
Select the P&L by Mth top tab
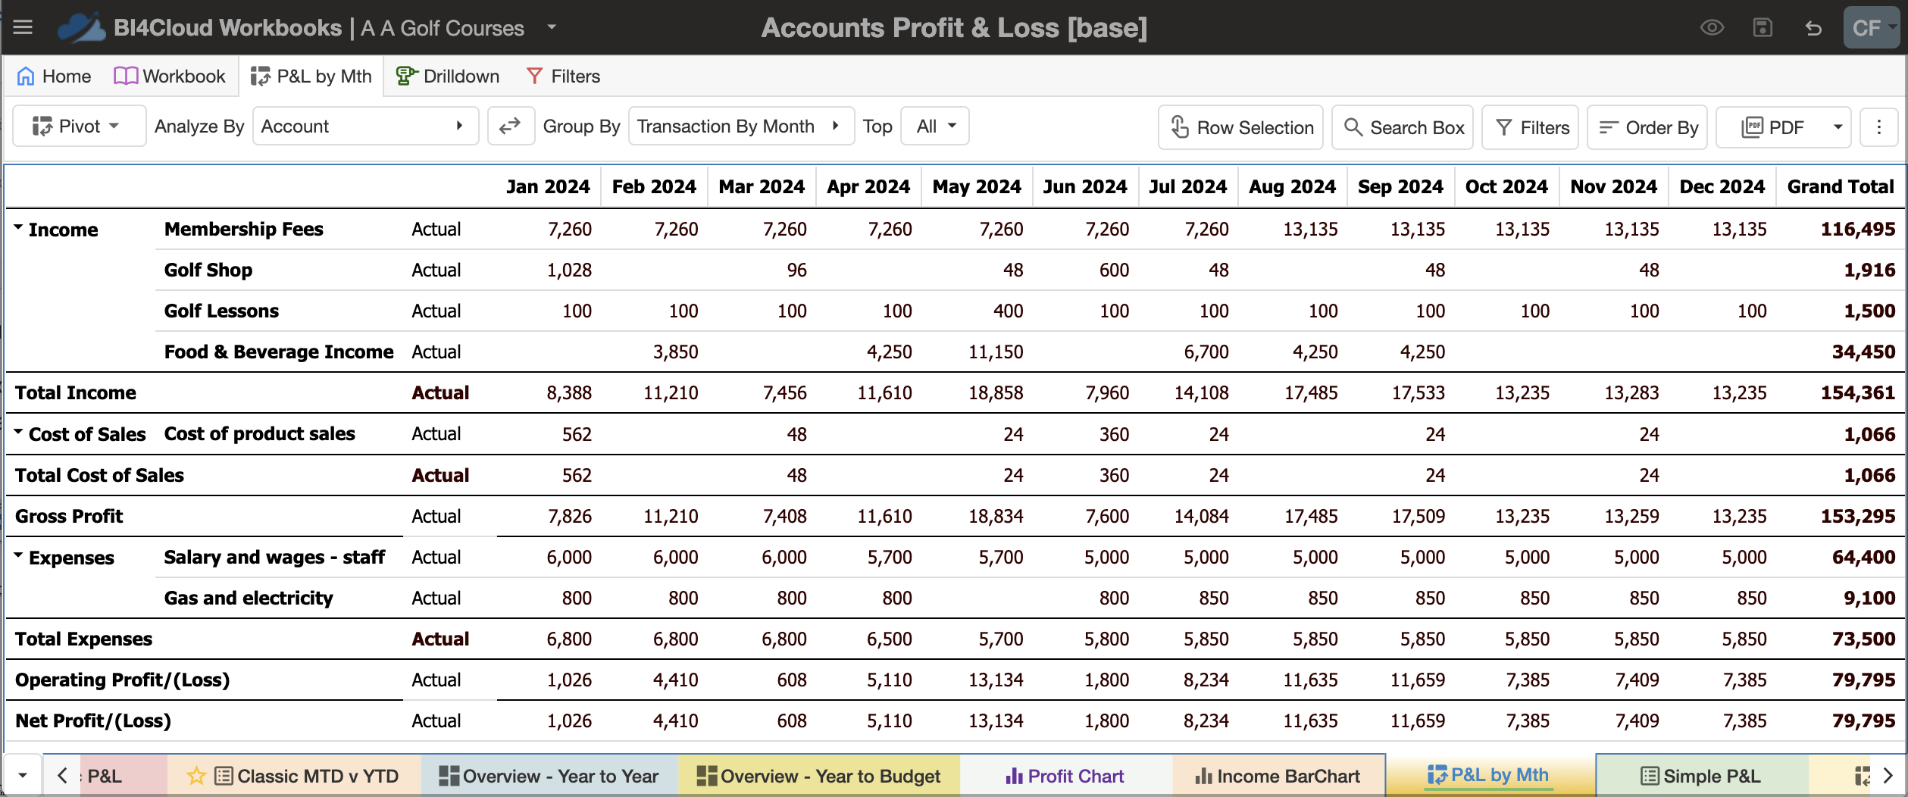(311, 77)
